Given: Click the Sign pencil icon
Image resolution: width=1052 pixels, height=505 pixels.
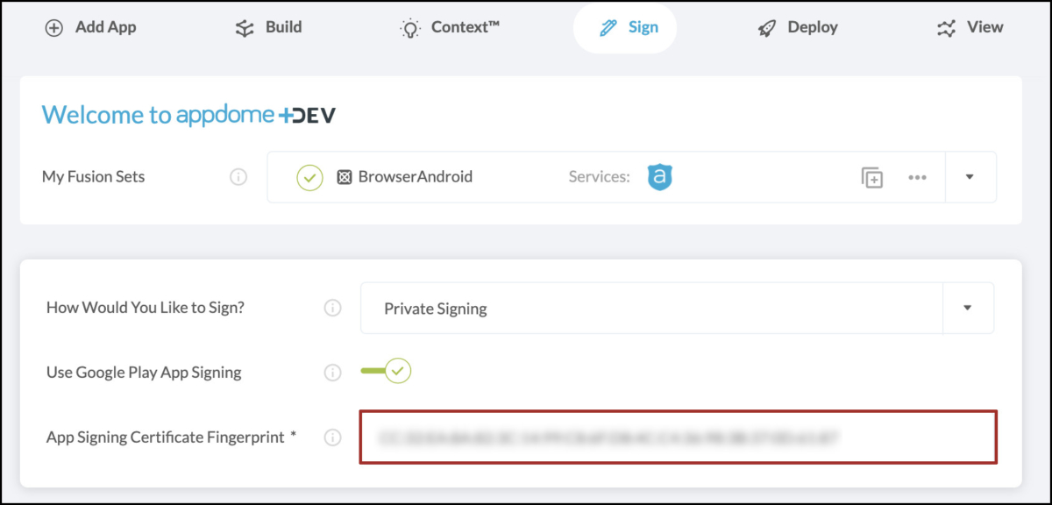Looking at the screenshot, I should 607,27.
